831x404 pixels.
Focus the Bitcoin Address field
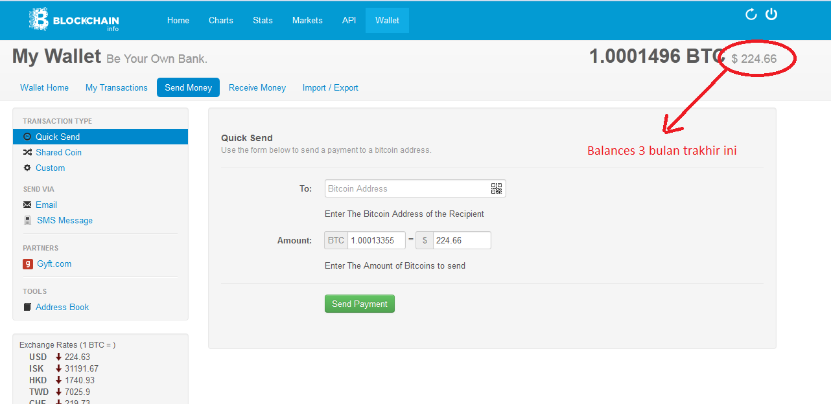pos(415,188)
